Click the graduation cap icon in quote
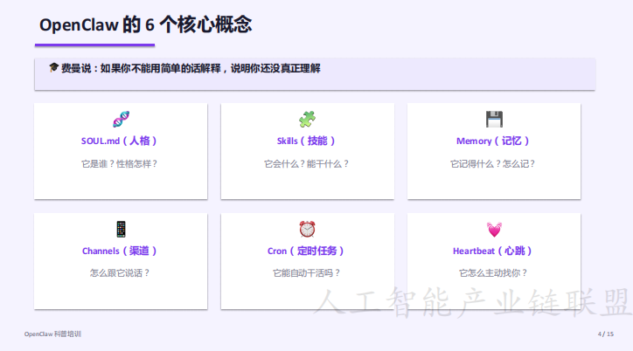This screenshot has width=633, height=351. pos(53,68)
